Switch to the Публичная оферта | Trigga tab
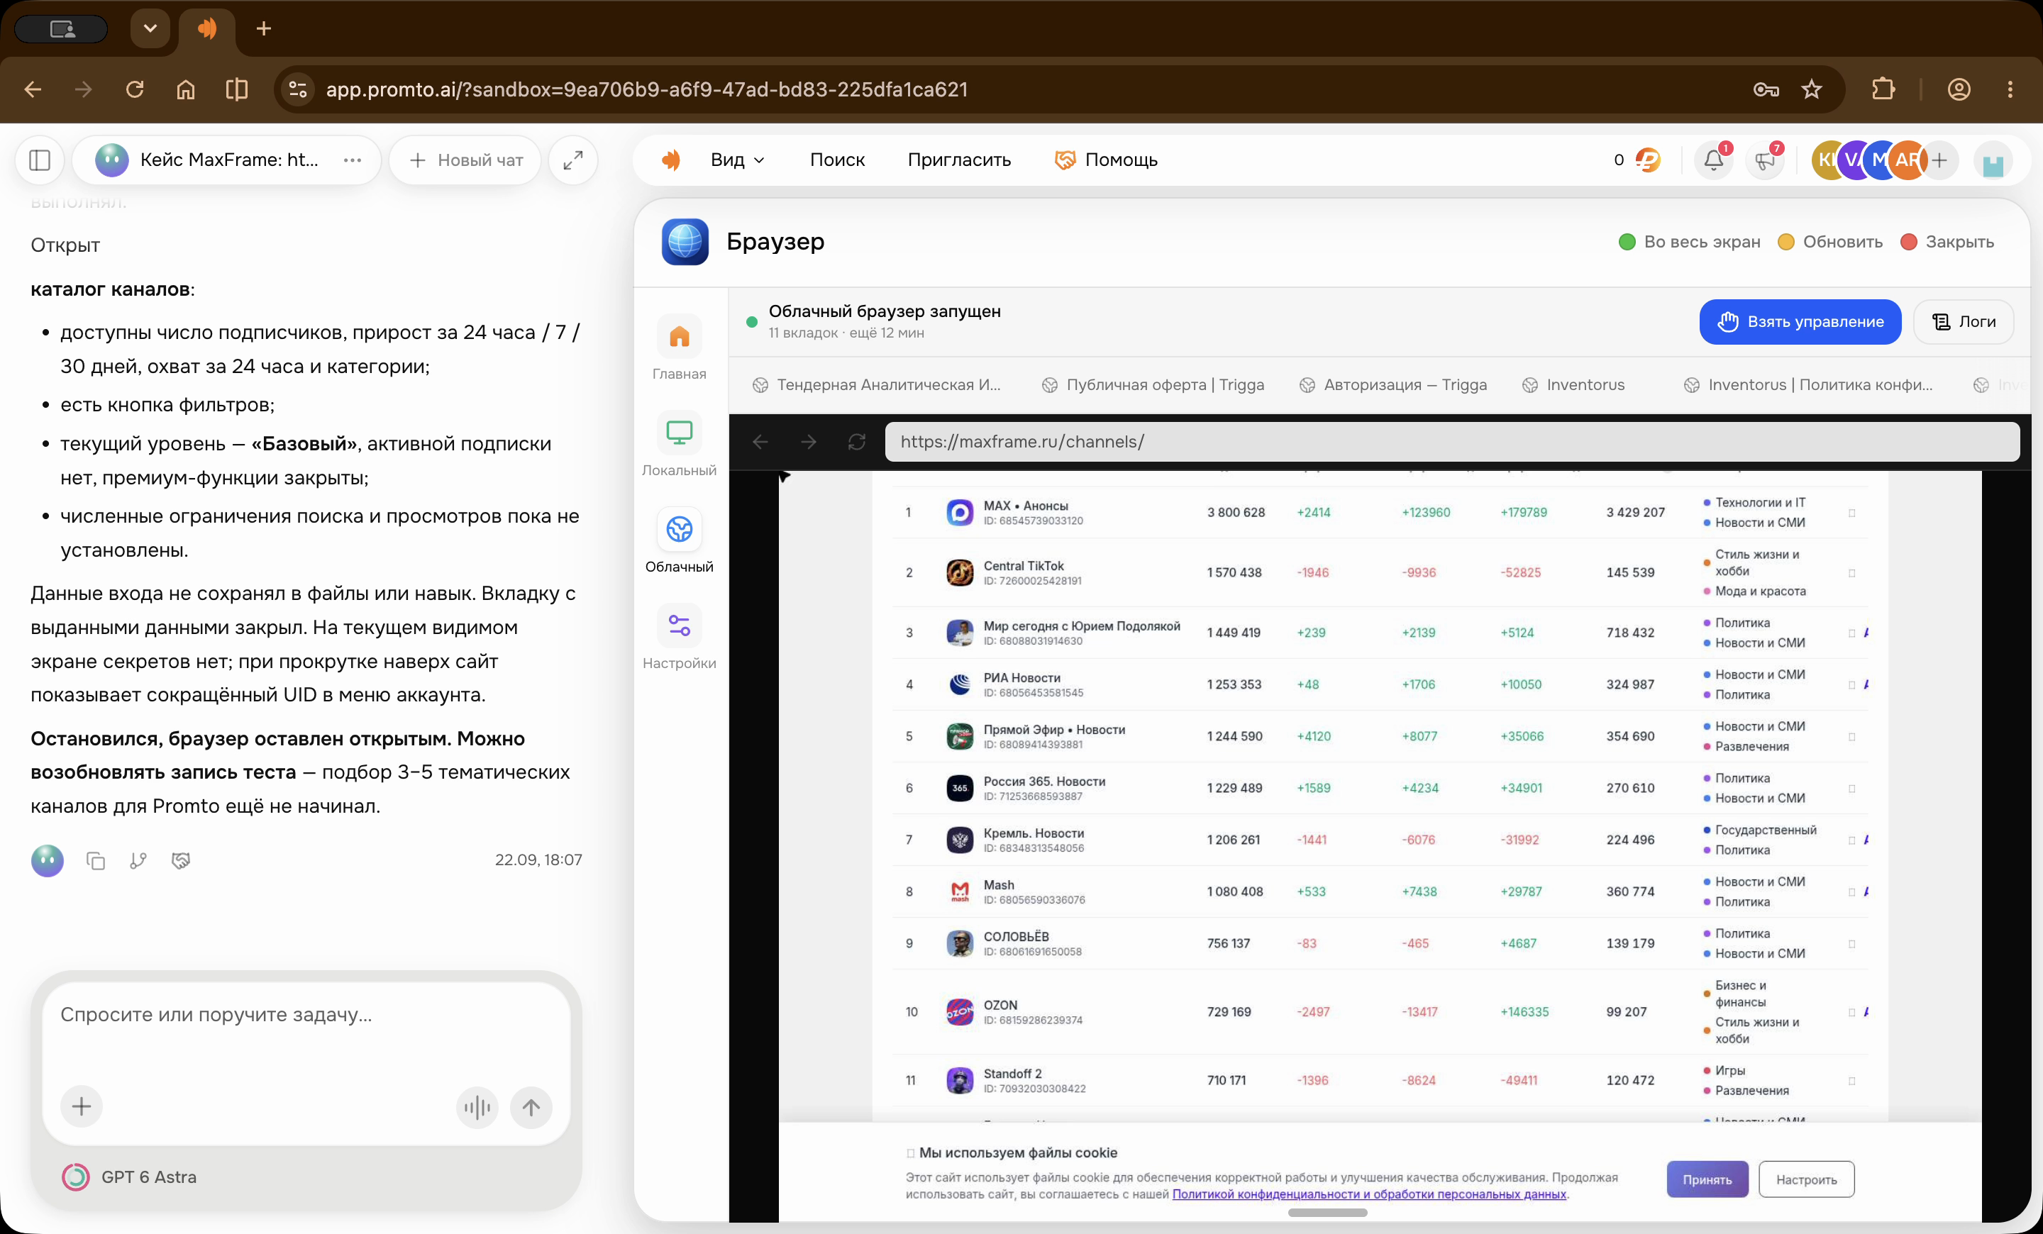The height and width of the screenshot is (1234, 2043). point(1153,384)
